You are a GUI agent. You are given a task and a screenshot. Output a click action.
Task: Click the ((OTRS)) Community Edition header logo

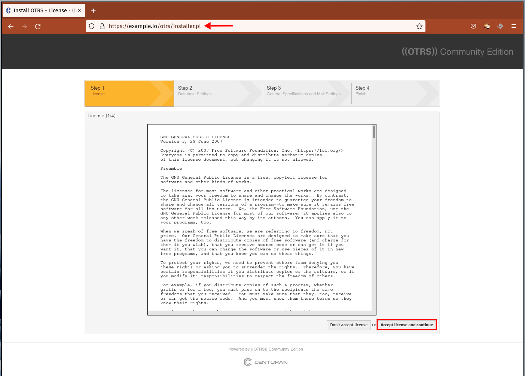click(x=457, y=52)
